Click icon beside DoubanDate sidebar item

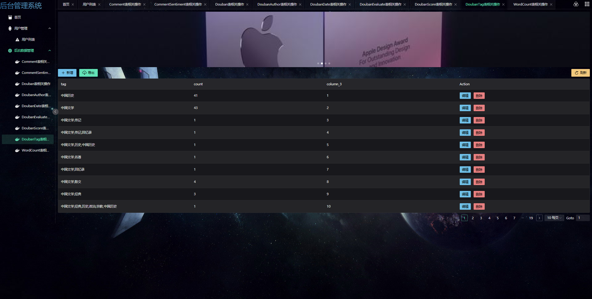pos(17,106)
